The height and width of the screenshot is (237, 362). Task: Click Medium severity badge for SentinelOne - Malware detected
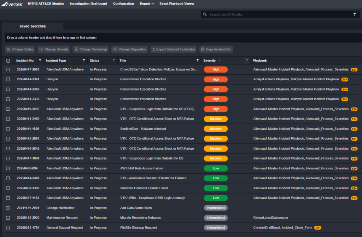(x=216, y=129)
